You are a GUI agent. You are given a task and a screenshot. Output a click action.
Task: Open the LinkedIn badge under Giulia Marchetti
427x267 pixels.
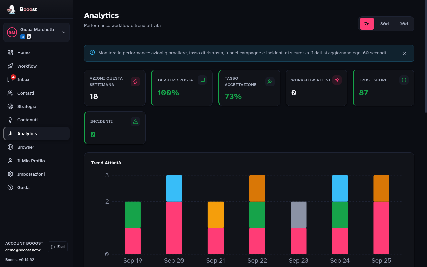pyautogui.click(x=23, y=37)
